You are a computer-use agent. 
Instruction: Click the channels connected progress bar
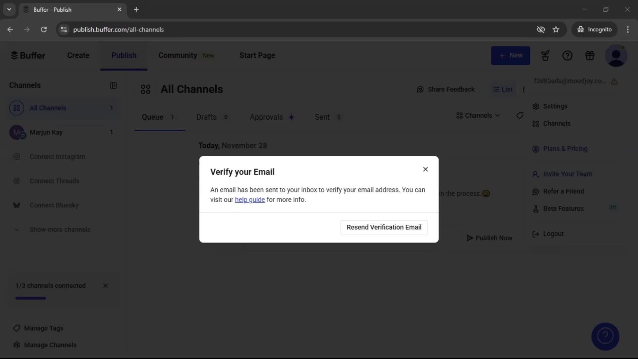[30, 298]
